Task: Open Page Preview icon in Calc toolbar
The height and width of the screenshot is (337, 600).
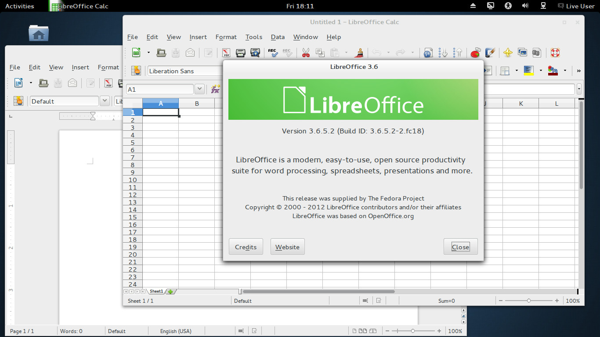Action: click(255, 53)
